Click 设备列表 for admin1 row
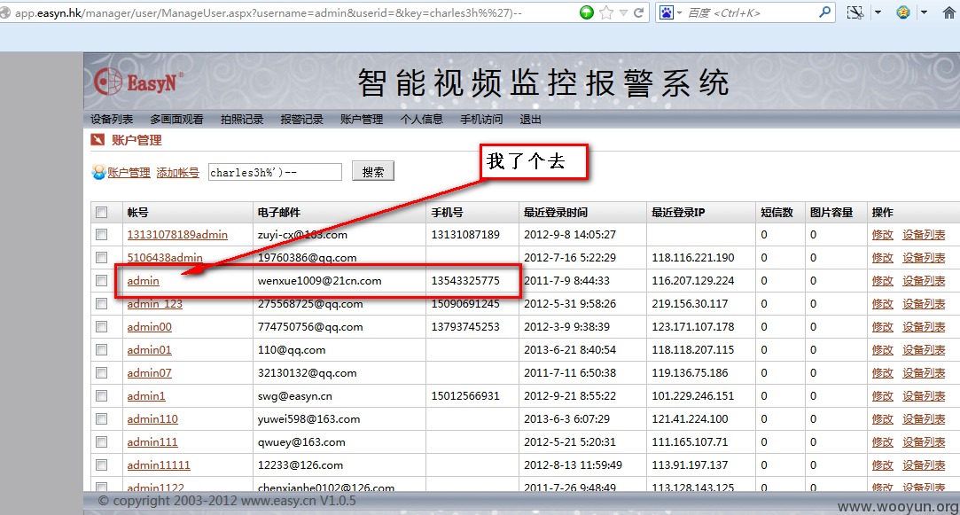Image resolution: width=960 pixels, height=515 pixels. pyautogui.click(x=924, y=396)
